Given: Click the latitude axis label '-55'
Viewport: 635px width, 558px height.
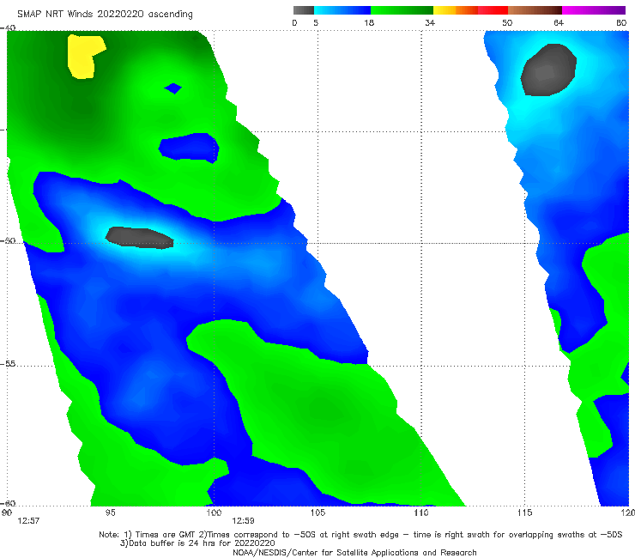Looking at the screenshot, I should click(8, 364).
